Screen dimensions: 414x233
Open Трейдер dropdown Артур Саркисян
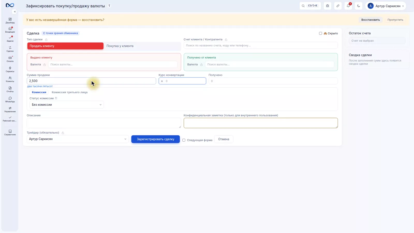(x=78, y=139)
